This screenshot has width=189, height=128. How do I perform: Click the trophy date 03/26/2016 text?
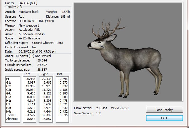(37, 51)
